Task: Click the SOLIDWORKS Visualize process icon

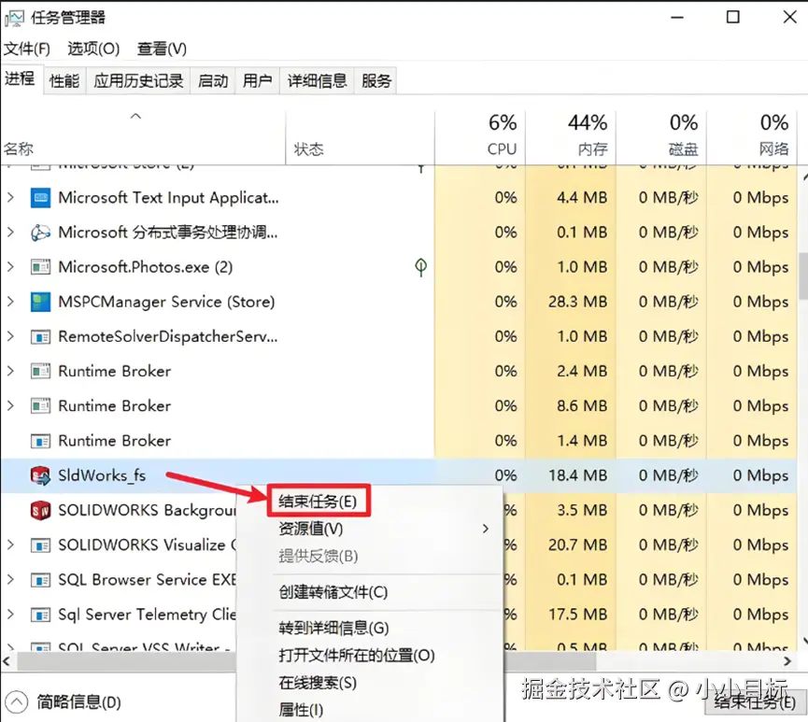Action: [x=41, y=545]
